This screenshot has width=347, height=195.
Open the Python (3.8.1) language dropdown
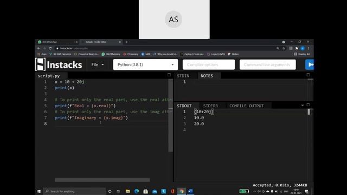(x=145, y=64)
